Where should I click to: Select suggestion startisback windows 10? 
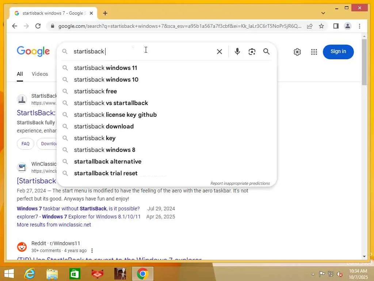[x=167, y=79]
